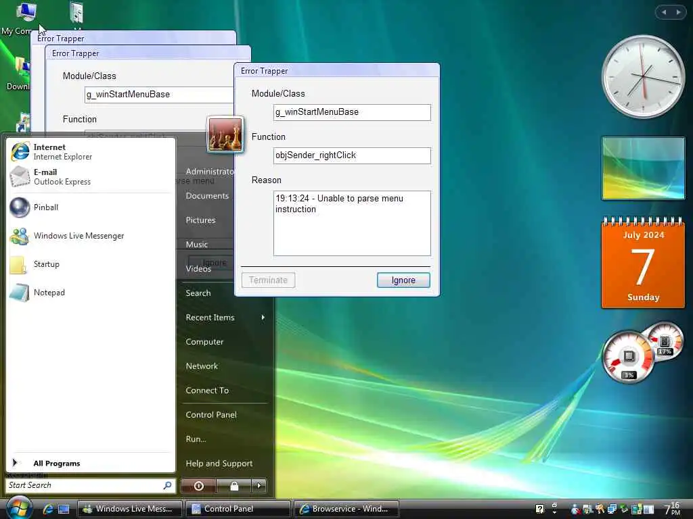
Task: Click Safely Remove Hardware tray icon
Action: coord(624,509)
